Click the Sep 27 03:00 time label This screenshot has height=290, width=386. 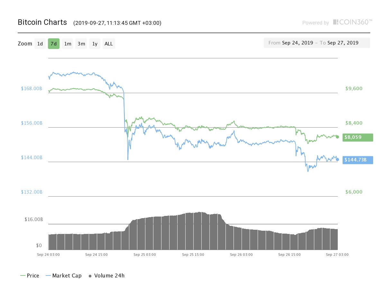337,255
